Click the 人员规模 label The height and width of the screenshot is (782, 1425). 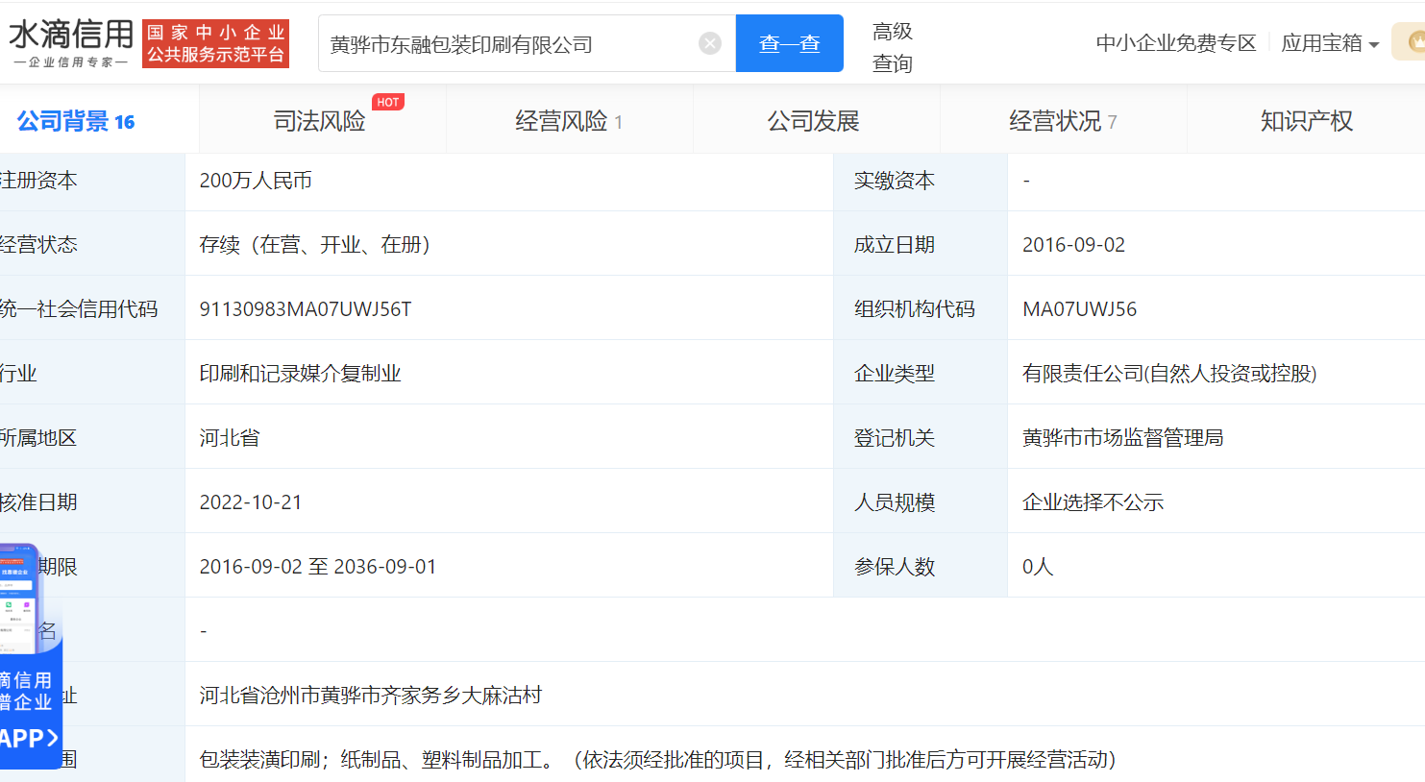click(x=895, y=502)
